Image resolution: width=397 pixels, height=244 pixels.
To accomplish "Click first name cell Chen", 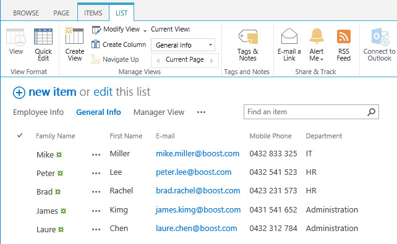I will coord(119,229).
